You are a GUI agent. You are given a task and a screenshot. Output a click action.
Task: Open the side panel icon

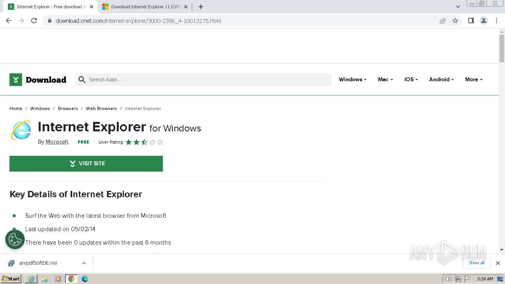point(471,21)
